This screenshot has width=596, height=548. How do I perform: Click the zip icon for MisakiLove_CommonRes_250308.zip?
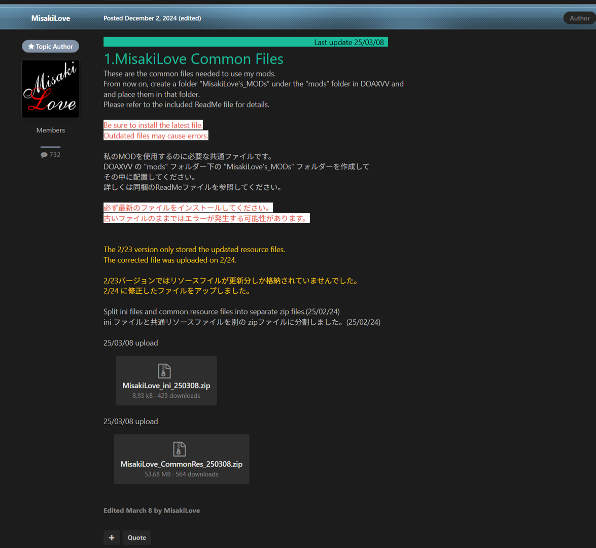pos(180,449)
